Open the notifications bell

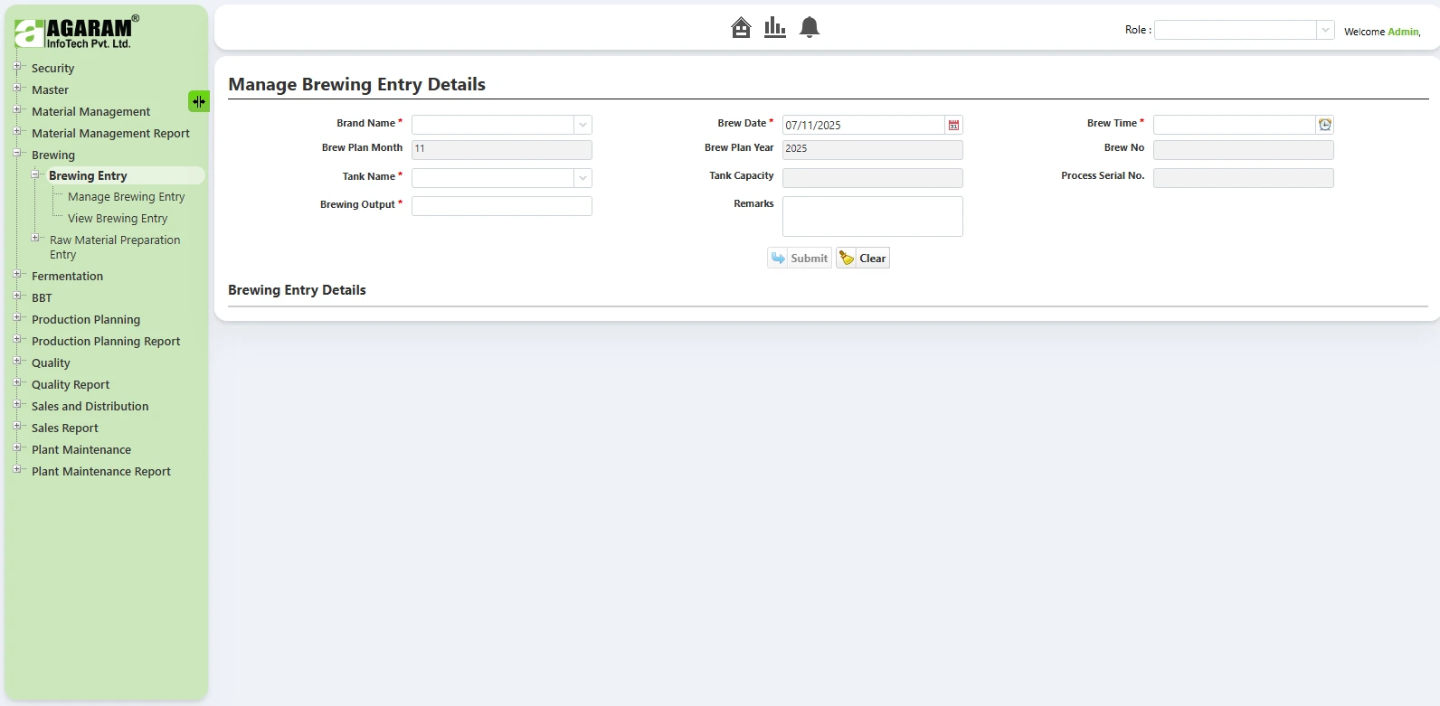point(810,28)
